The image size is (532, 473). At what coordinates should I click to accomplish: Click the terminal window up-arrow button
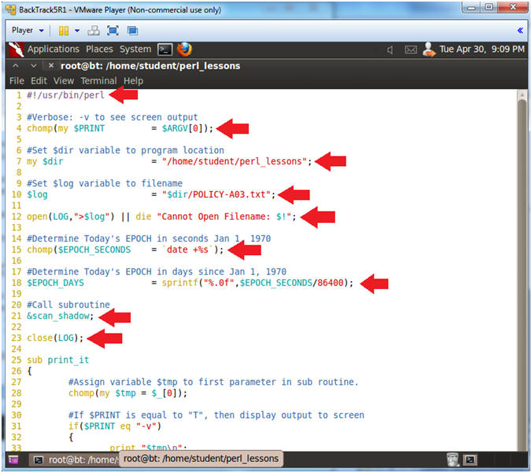[x=16, y=65]
